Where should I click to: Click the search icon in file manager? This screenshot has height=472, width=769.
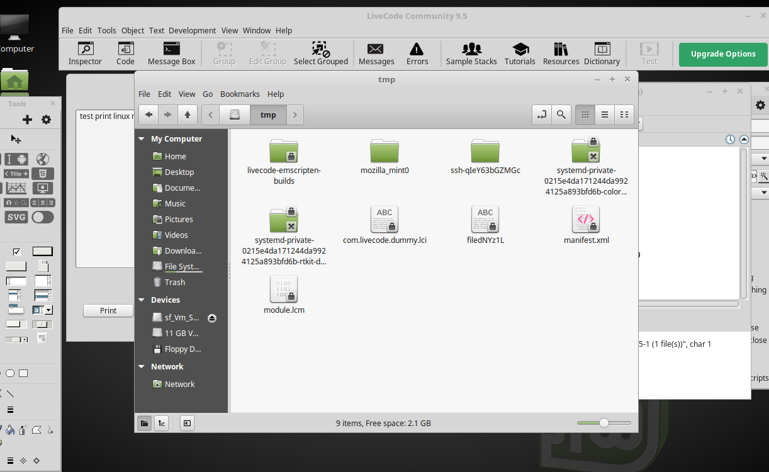pyautogui.click(x=561, y=115)
